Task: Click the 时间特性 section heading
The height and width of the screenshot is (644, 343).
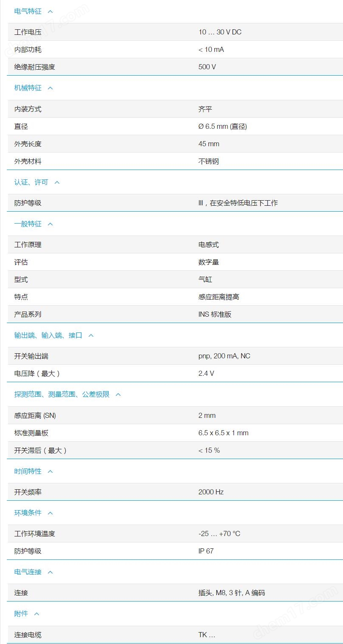Action: tap(28, 471)
